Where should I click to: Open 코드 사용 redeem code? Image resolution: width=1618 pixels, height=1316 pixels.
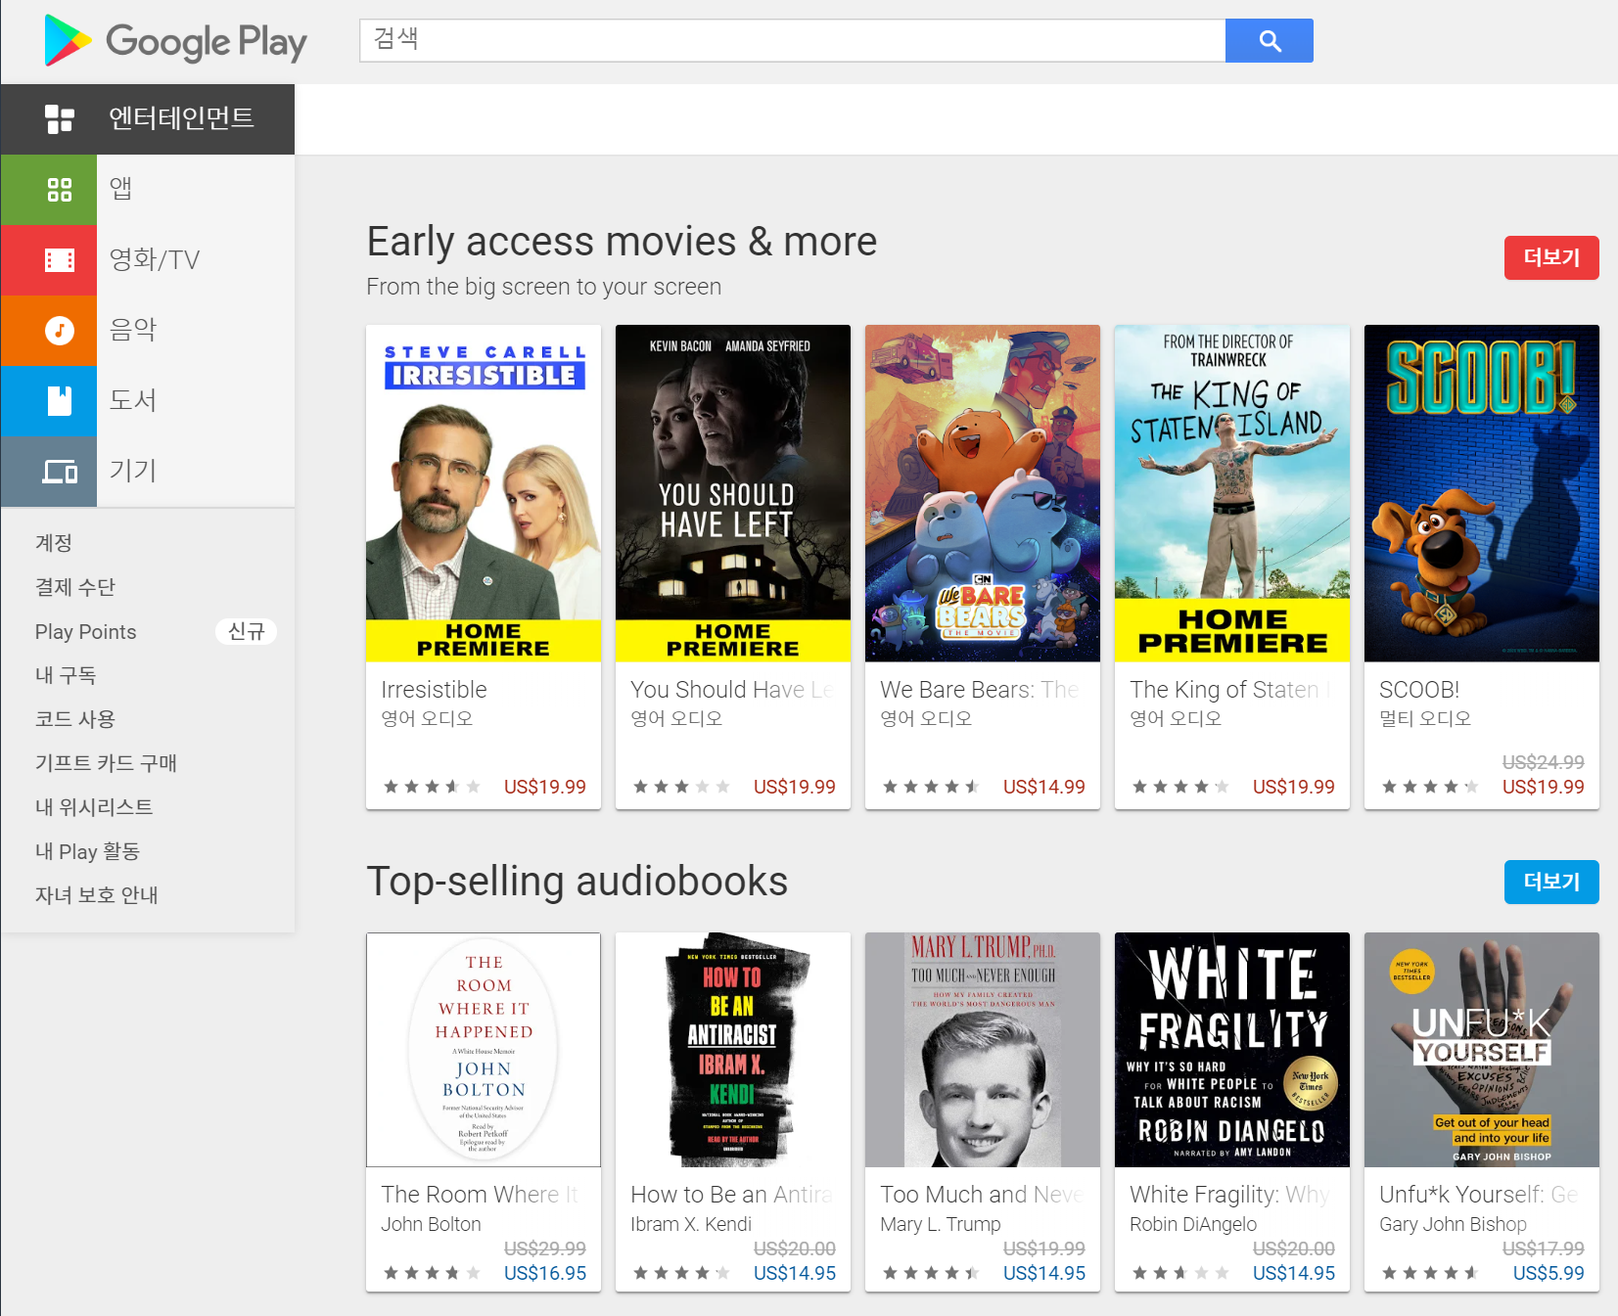click(75, 719)
